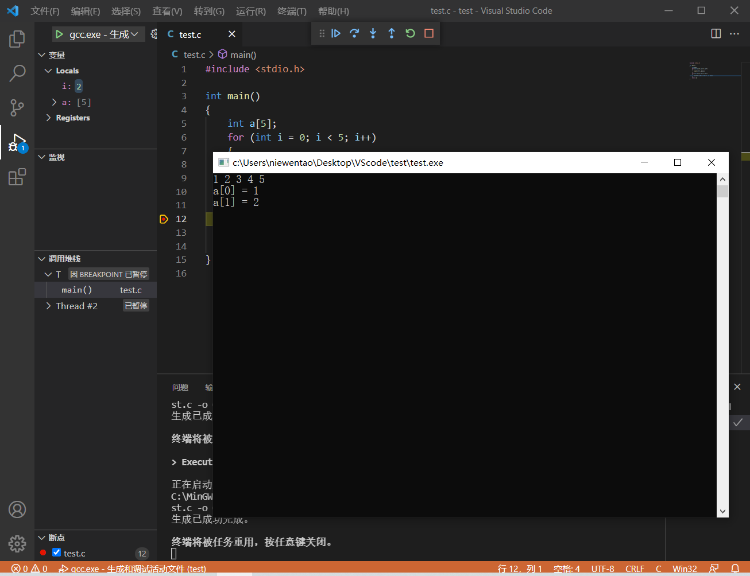Open Source Control view in activity bar
The height and width of the screenshot is (576, 750).
click(x=17, y=107)
